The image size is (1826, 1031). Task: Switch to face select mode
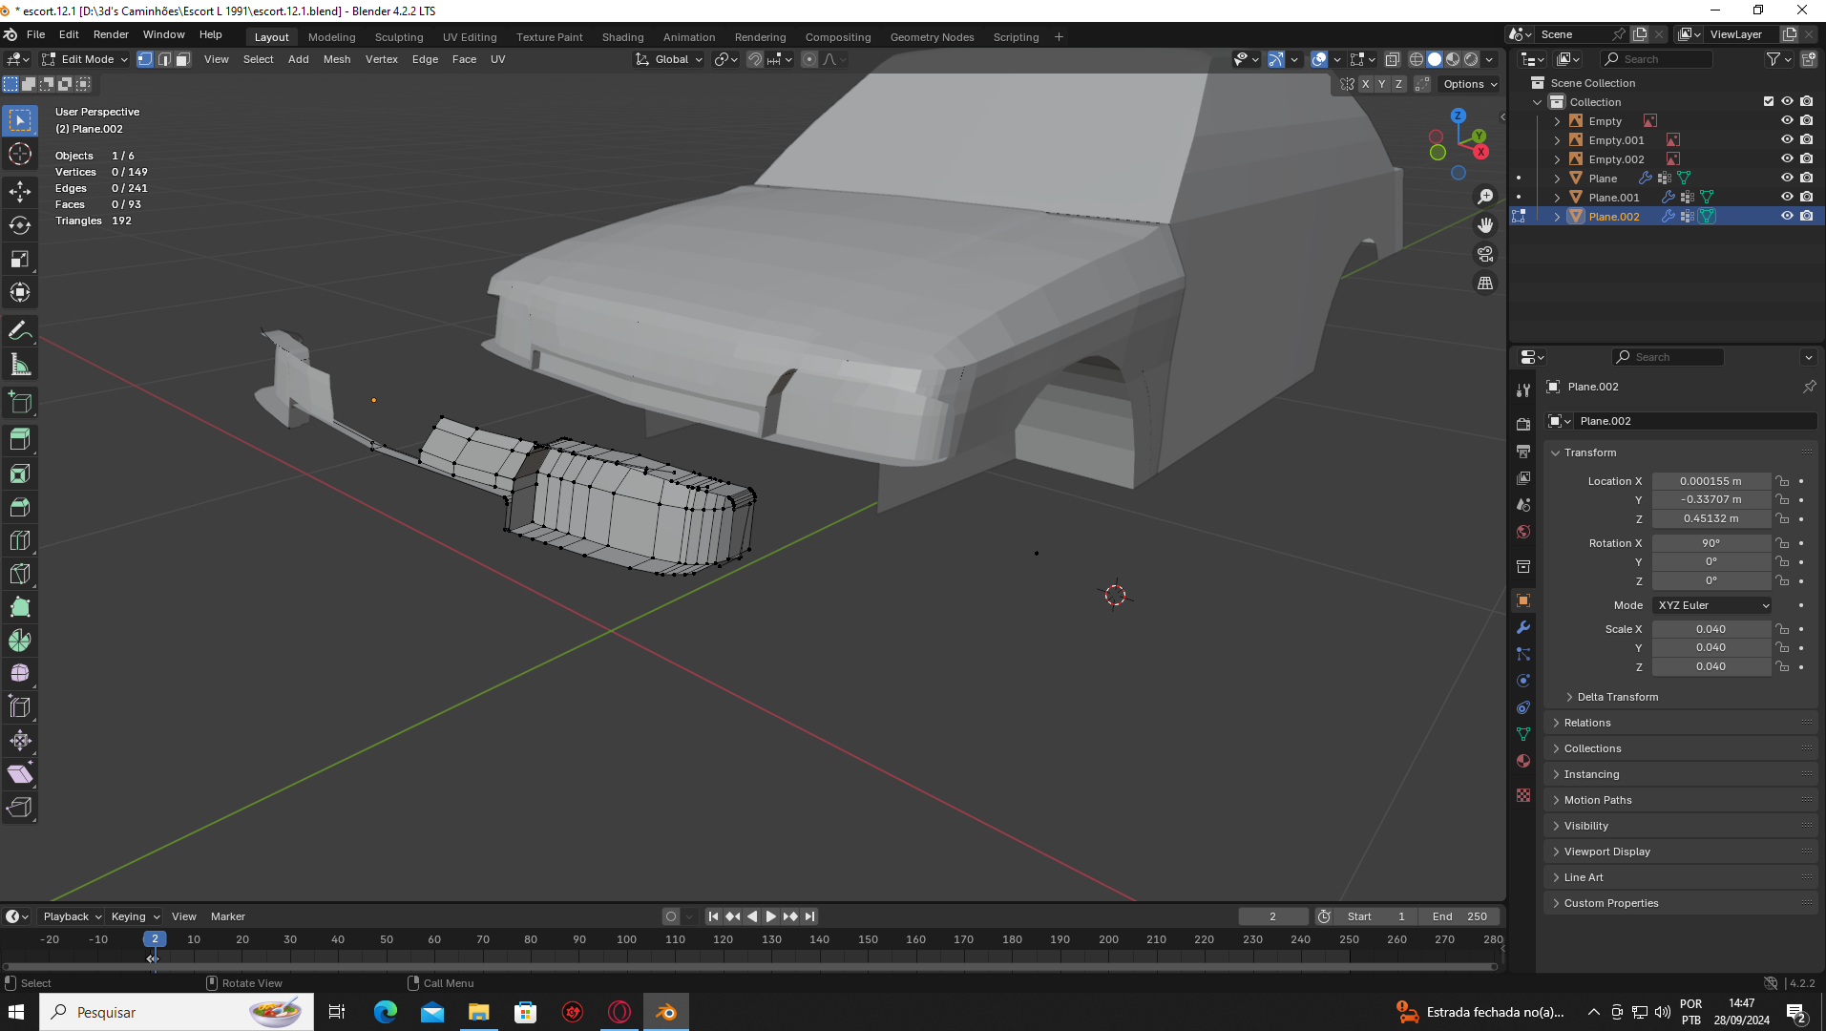[x=183, y=59]
